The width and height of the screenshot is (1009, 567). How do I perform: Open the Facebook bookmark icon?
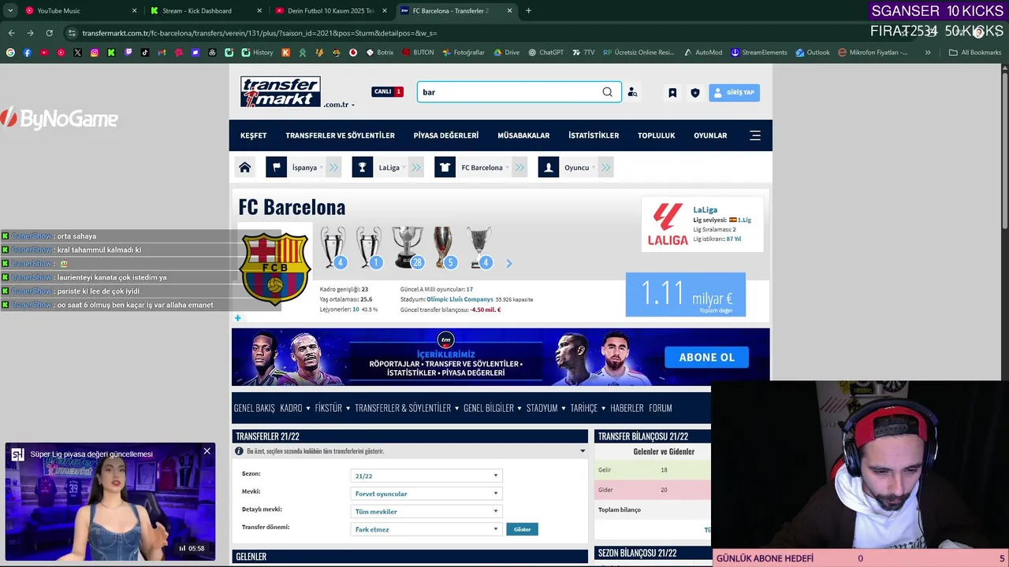[28, 53]
